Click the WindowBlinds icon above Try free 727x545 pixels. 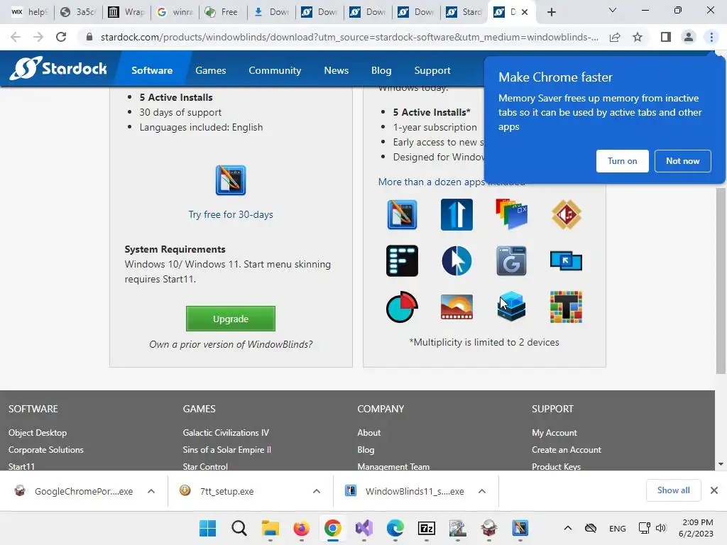tap(231, 180)
